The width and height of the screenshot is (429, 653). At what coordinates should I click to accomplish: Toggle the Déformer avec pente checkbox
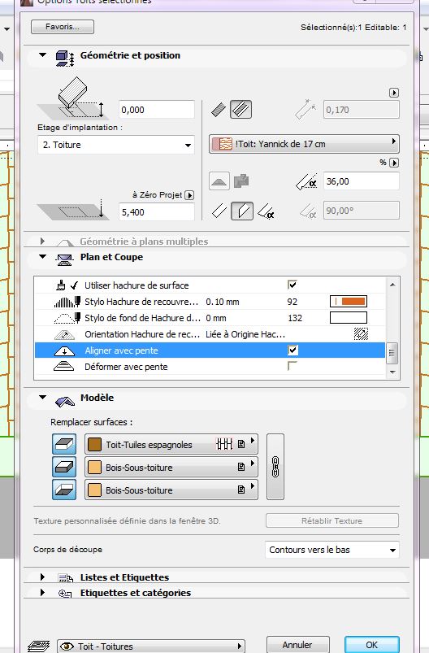click(292, 366)
